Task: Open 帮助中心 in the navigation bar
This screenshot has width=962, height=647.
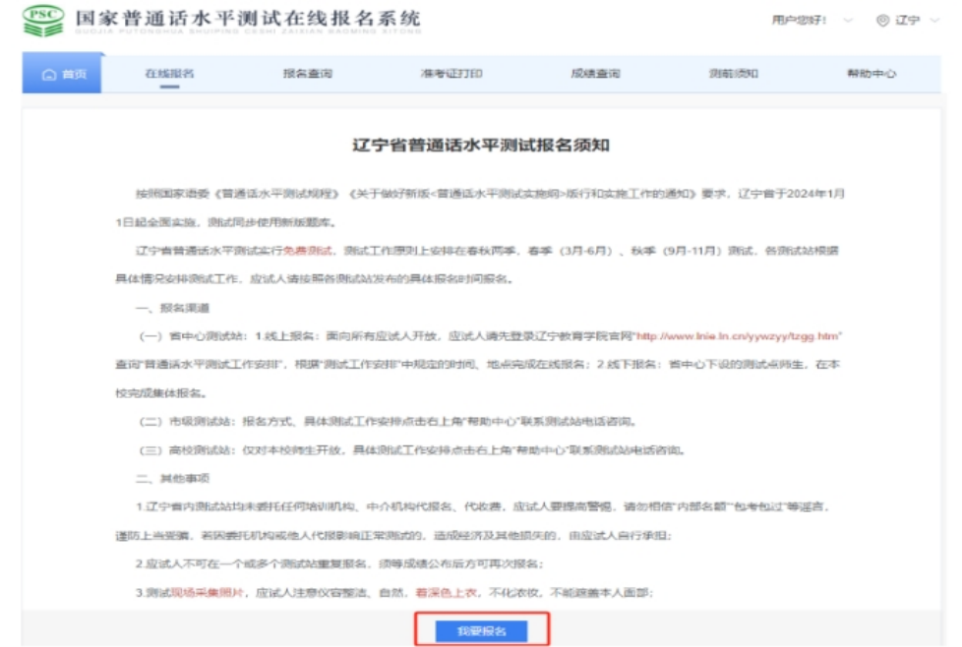Action: [x=872, y=75]
